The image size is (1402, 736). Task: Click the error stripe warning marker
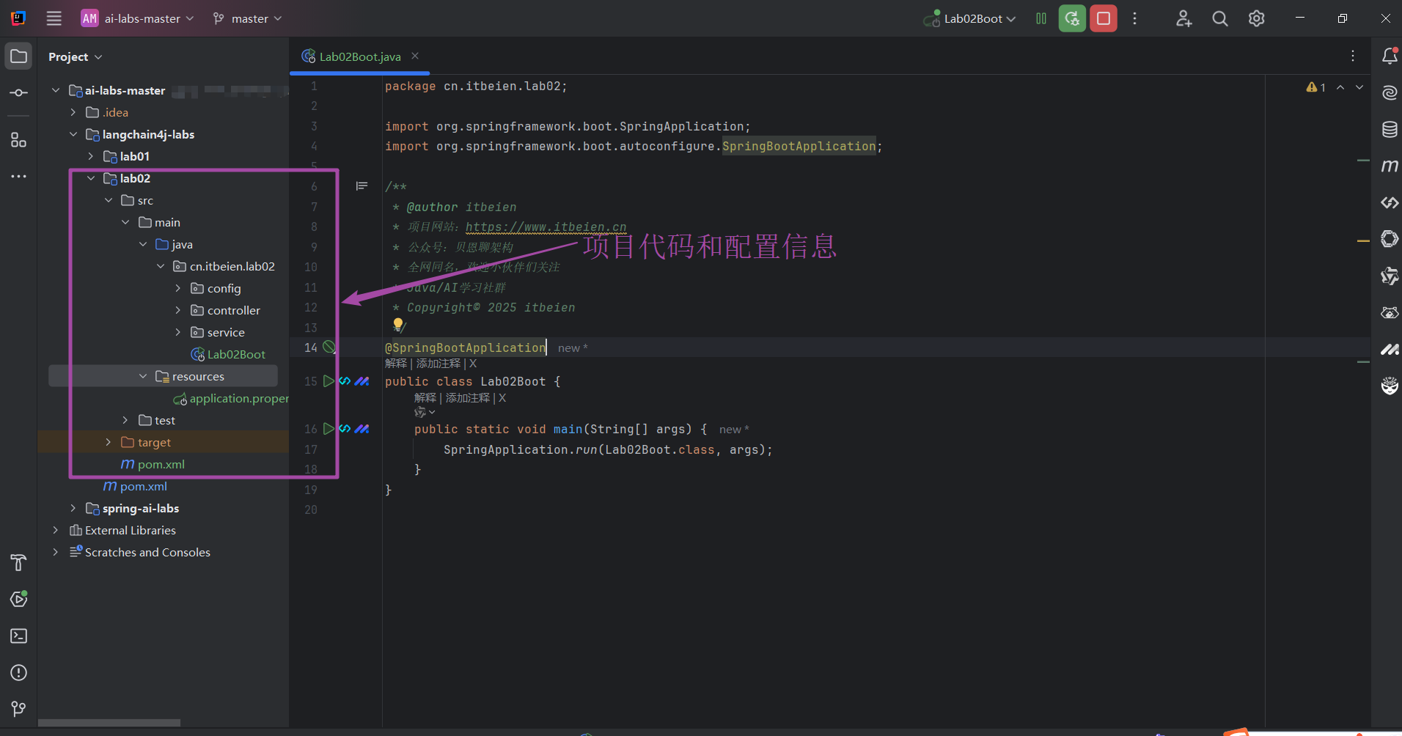tap(1364, 240)
